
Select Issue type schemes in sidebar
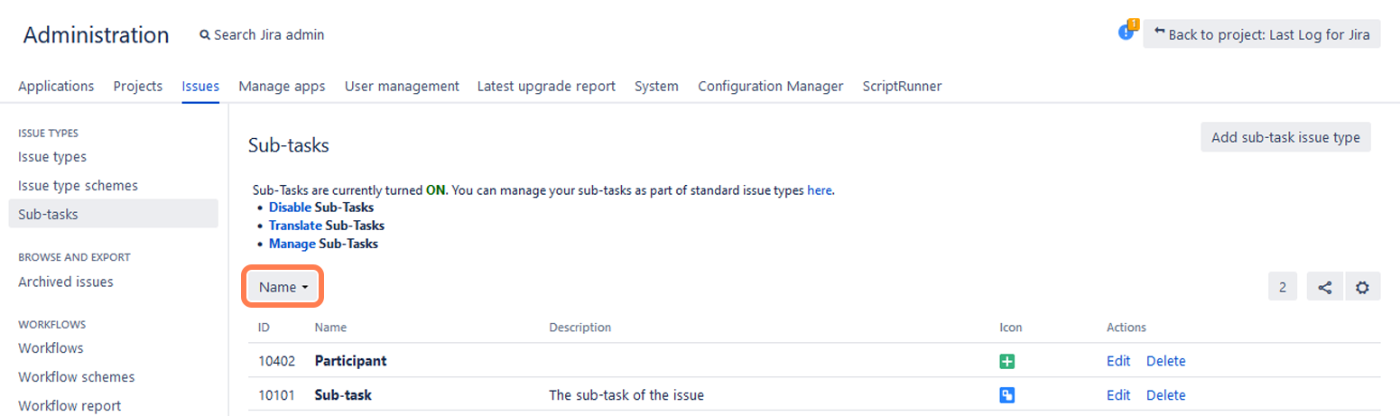click(x=78, y=186)
